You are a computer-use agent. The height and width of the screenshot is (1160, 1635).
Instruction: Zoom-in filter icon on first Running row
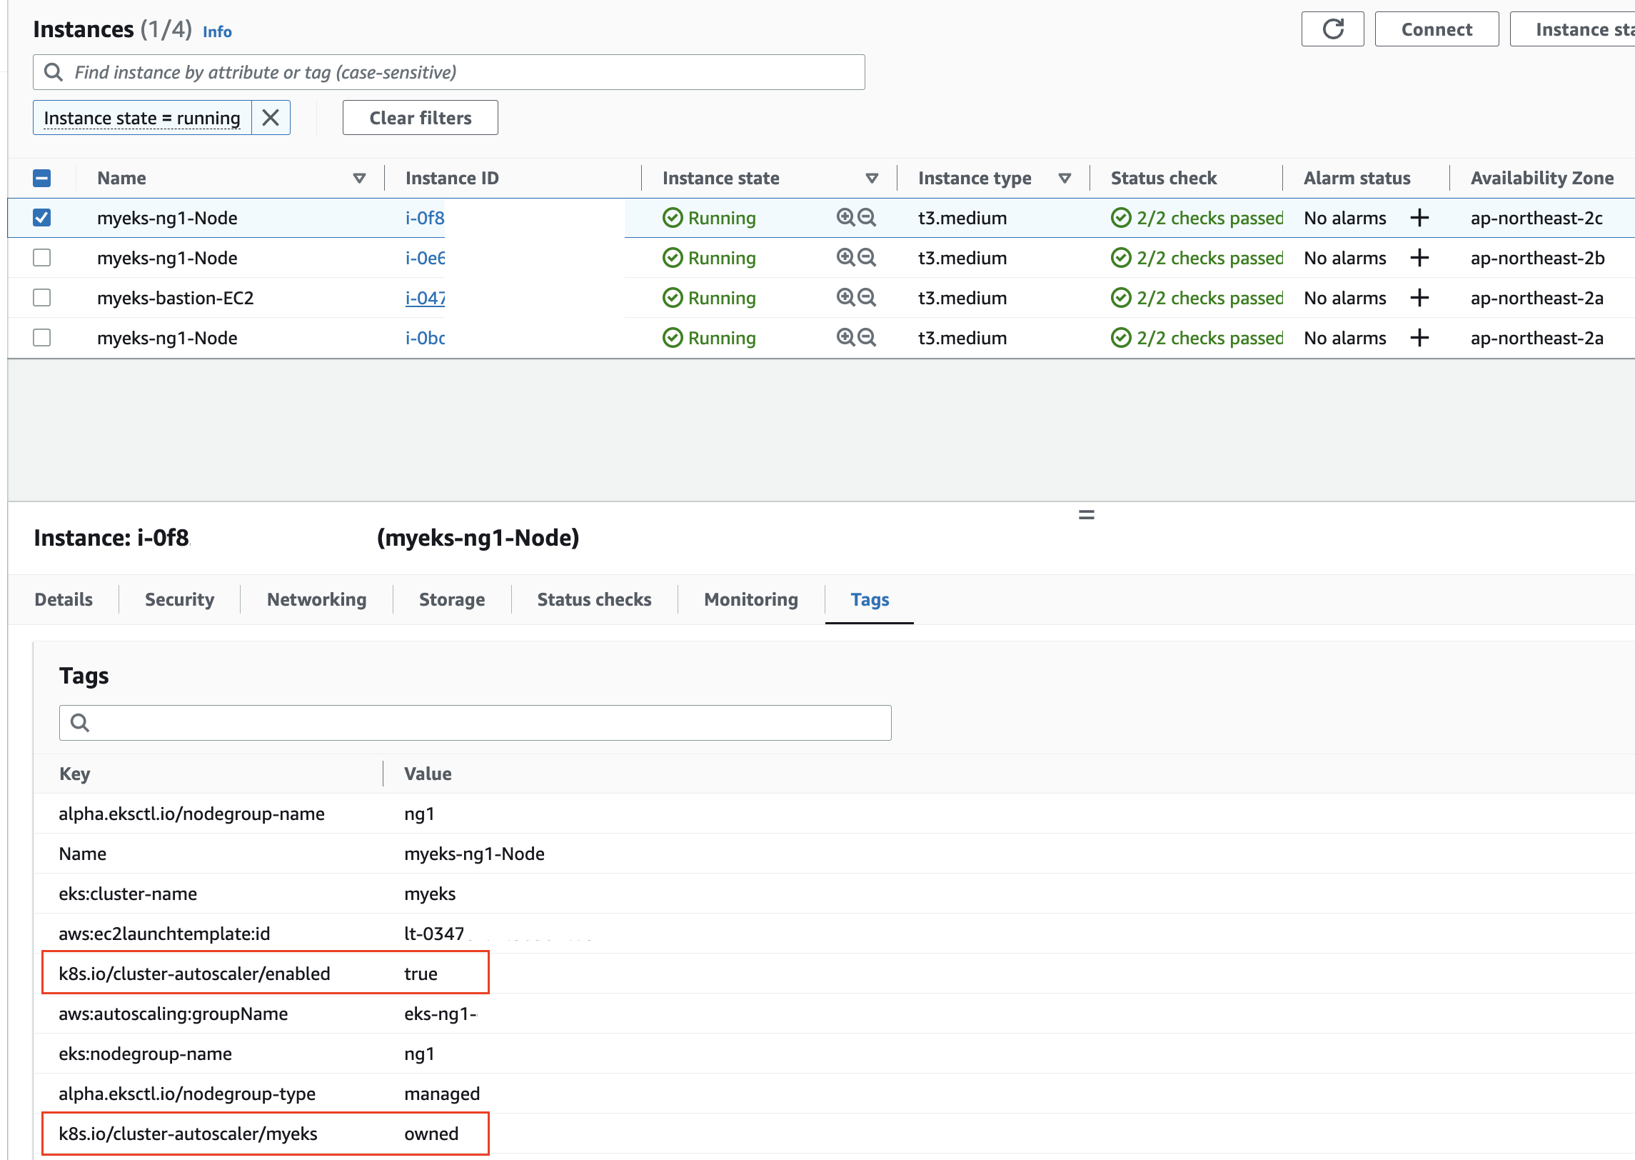click(845, 217)
